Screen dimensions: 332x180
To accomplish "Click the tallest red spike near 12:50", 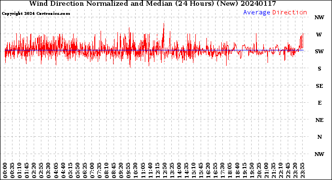I will 164,36.
